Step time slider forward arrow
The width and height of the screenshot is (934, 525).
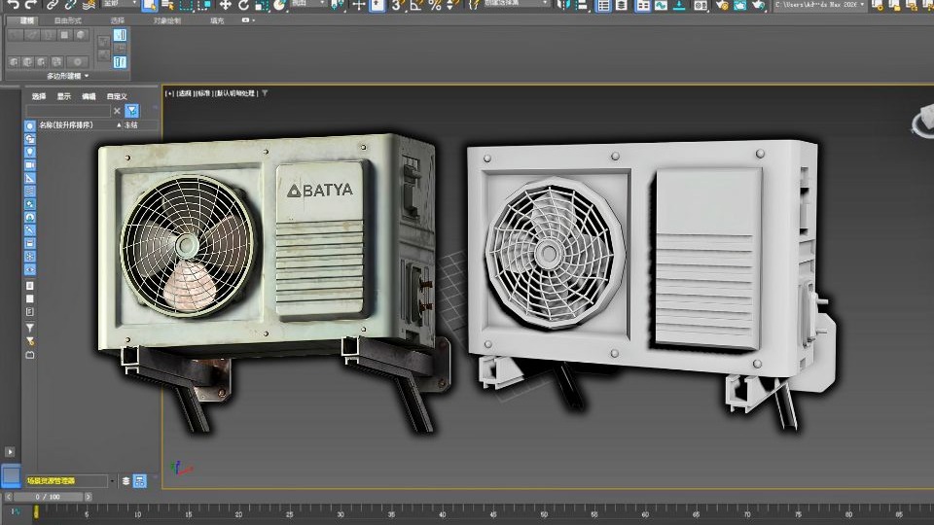pyautogui.click(x=88, y=497)
